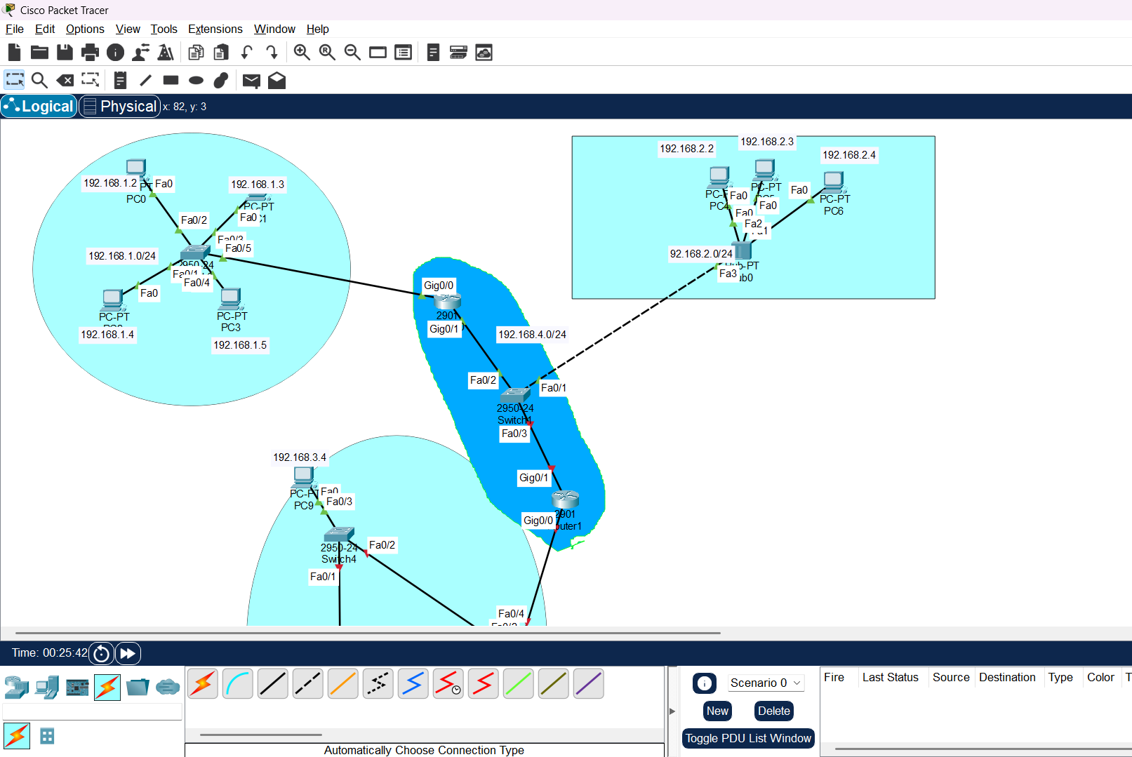This screenshot has height=757, width=1132.
Task: Open the Options menu
Action: pyautogui.click(x=85, y=29)
